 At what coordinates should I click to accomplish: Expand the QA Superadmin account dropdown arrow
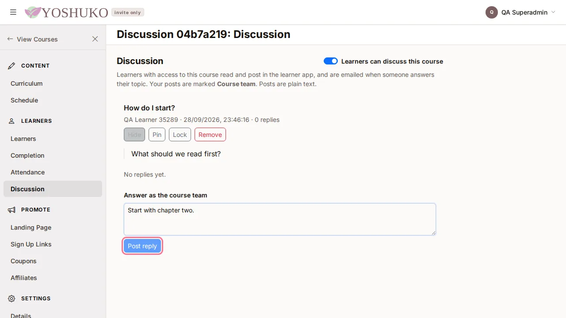click(x=553, y=12)
